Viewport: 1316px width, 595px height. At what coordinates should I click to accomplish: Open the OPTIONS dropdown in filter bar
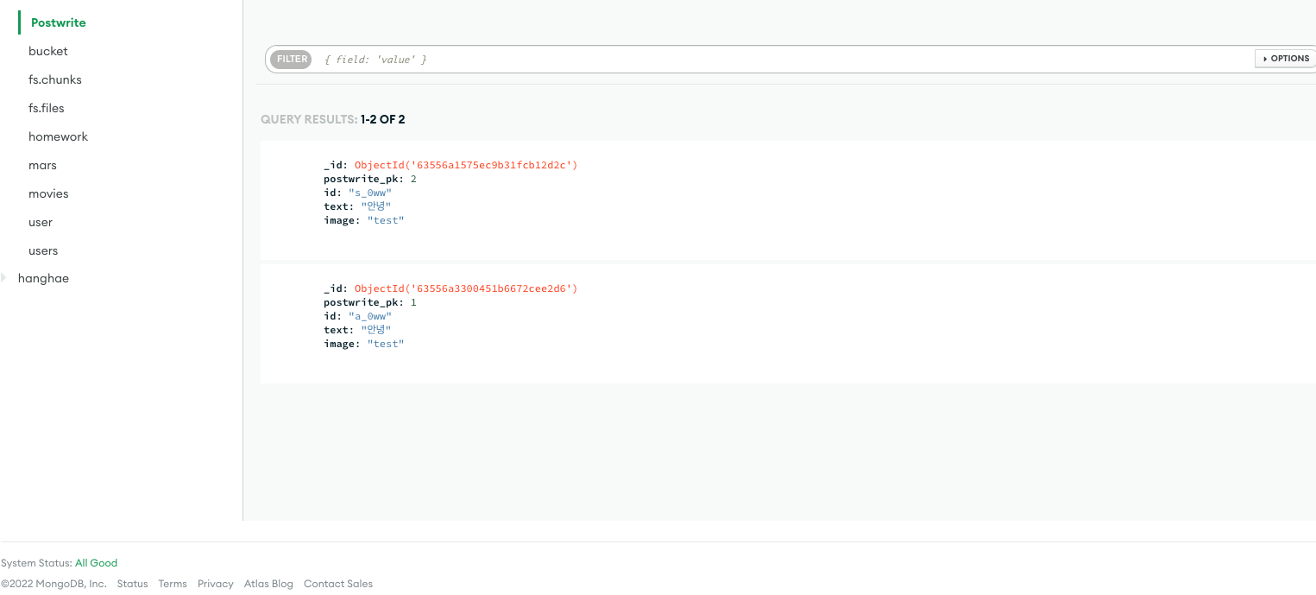click(x=1286, y=59)
